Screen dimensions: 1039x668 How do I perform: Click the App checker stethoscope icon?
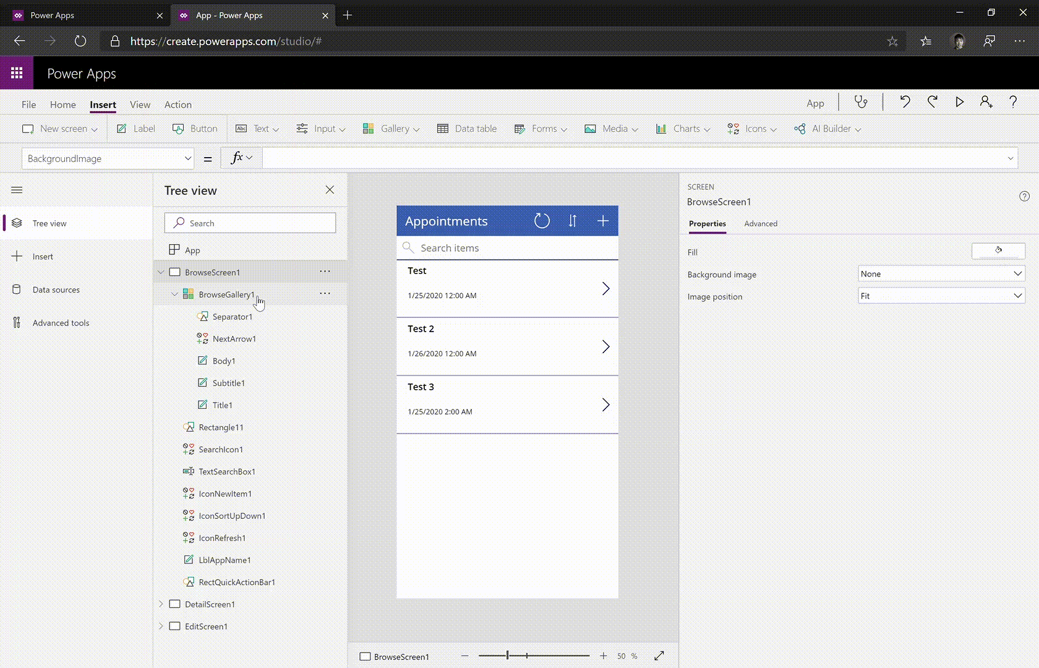point(860,102)
